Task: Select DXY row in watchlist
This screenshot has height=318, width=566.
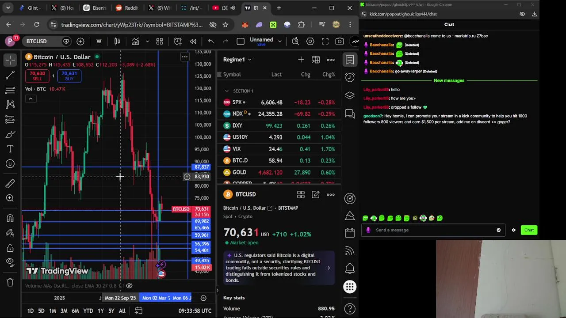Action: click(279, 125)
